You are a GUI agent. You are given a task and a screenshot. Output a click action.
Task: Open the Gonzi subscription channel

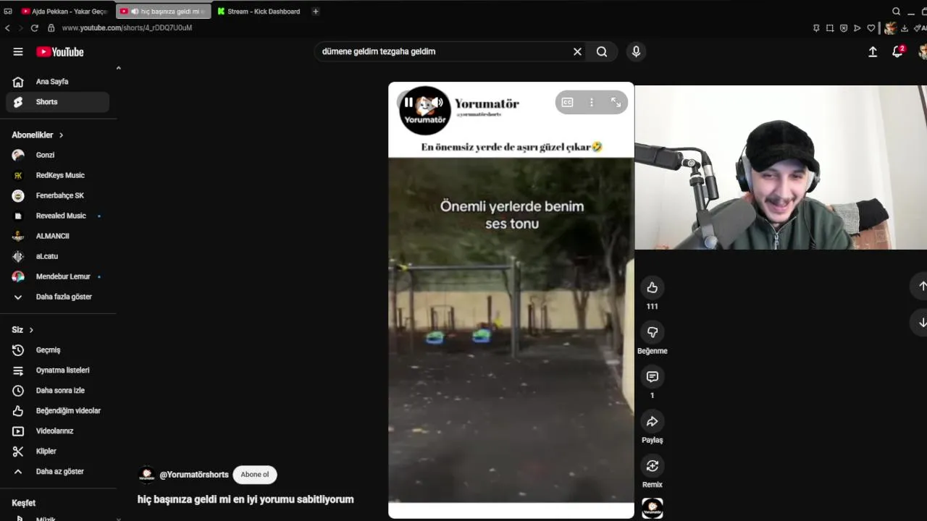click(58, 155)
